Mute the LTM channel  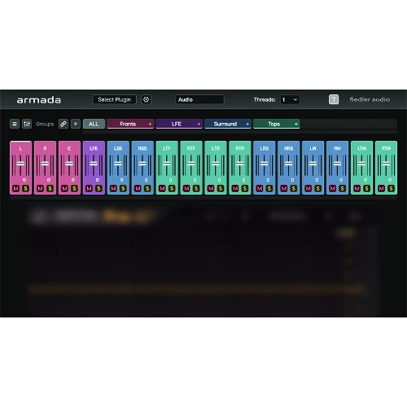tap(357, 188)
